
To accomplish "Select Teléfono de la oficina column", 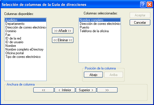I will pyautogui.click(x=100, y=31).
